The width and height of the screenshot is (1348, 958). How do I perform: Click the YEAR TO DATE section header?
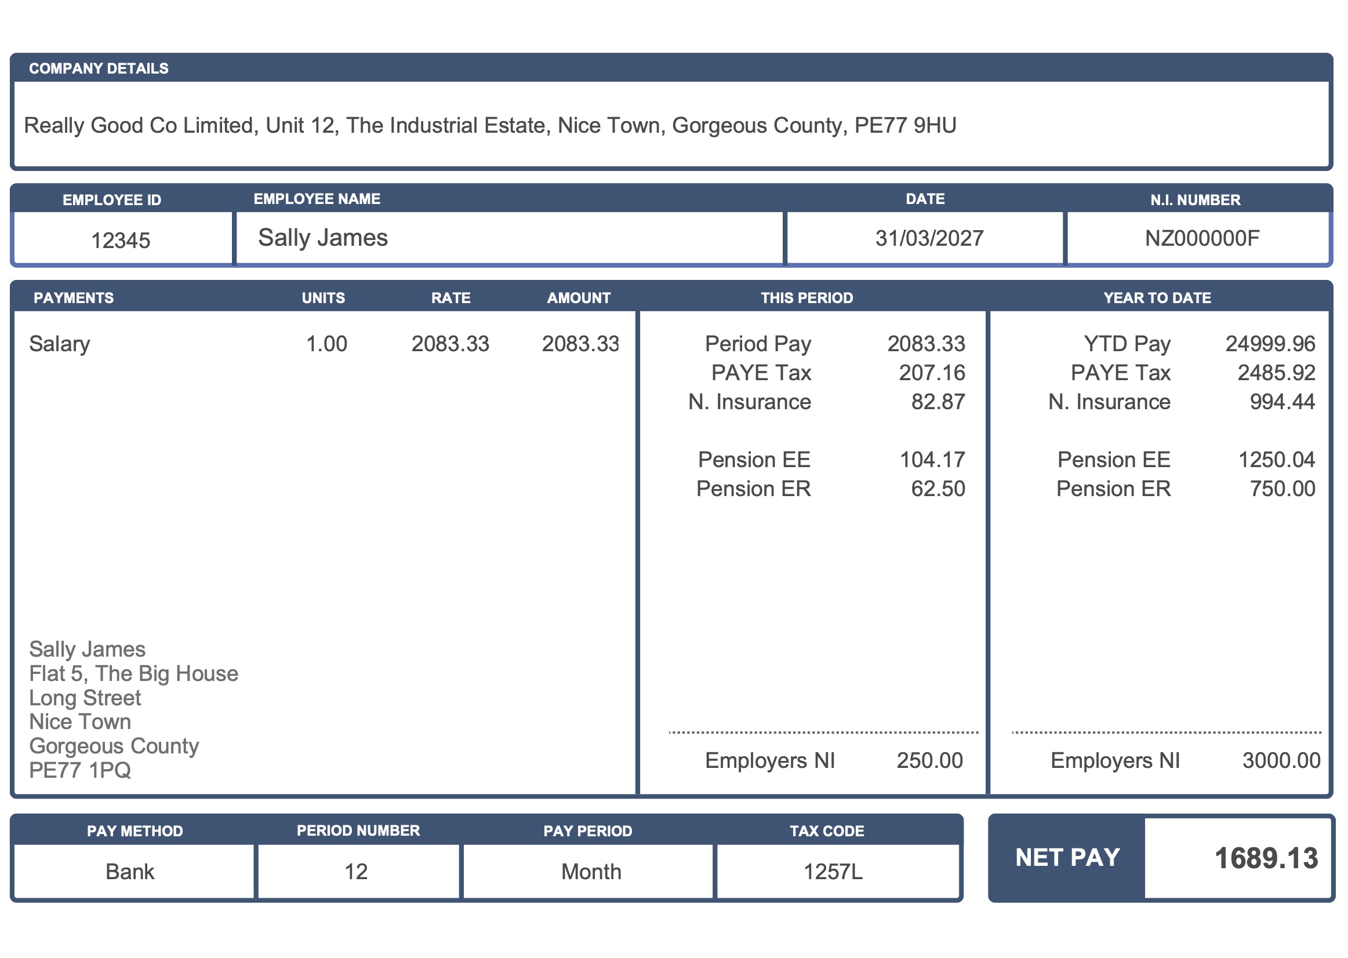[1157, 297]
